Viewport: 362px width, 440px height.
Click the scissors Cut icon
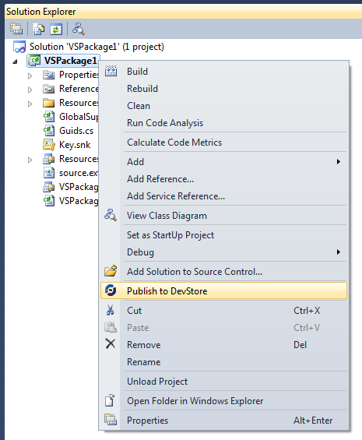(111, 311)
